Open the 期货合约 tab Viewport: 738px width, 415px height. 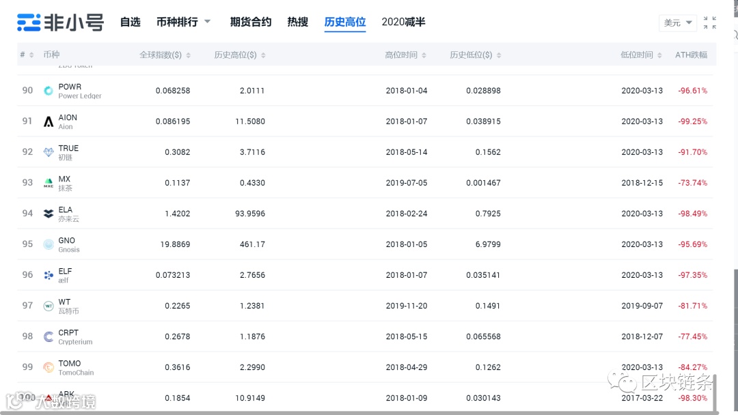(250, 22)
